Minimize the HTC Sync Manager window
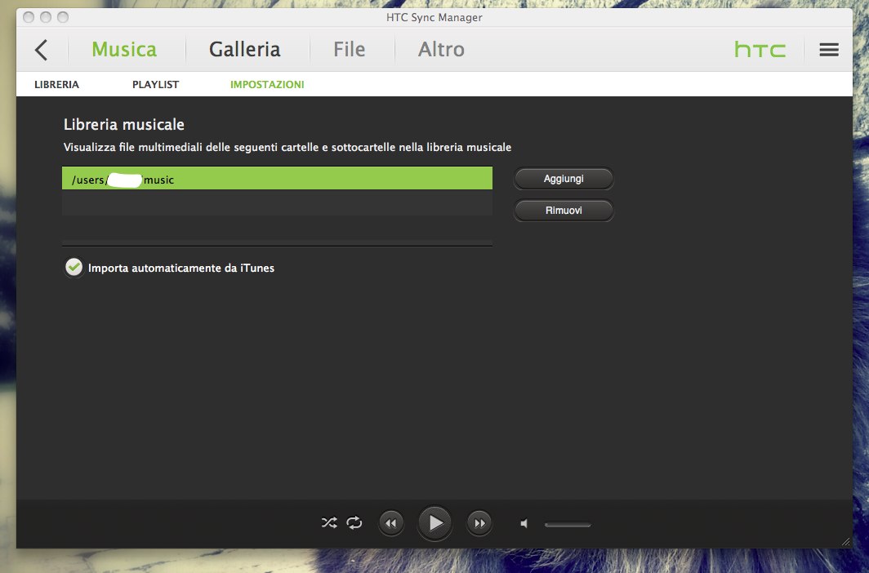The width and height of the screenshot is (869, 573). click(46, 17)
